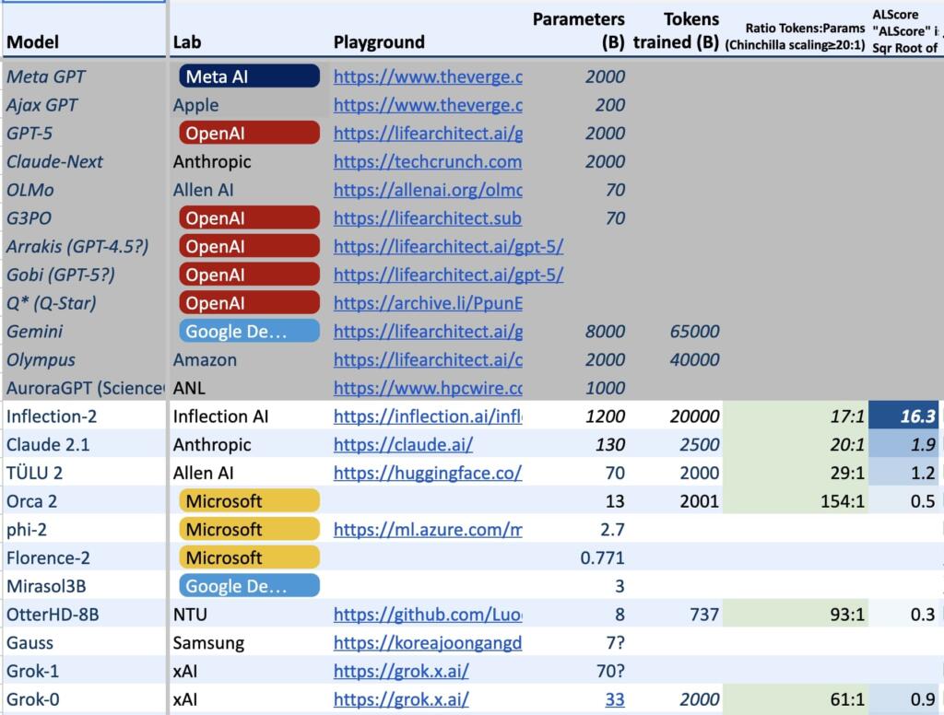Open the Gauss koreajoongang link
This screenshot has width=944, height=715.
click(427, 643)
